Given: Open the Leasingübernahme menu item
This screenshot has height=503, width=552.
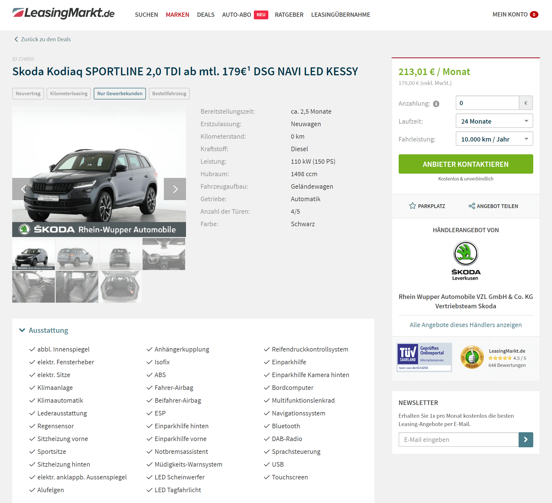Looking at the screenshot, I should point(341,14).
